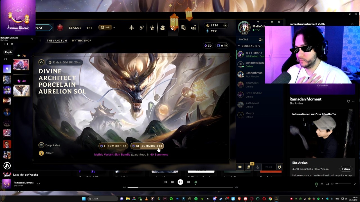360x202 pixels.
Task: Open the About link
Action: (x=49, y=153)
